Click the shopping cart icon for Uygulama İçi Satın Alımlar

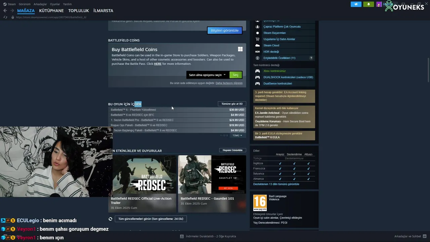257,39
